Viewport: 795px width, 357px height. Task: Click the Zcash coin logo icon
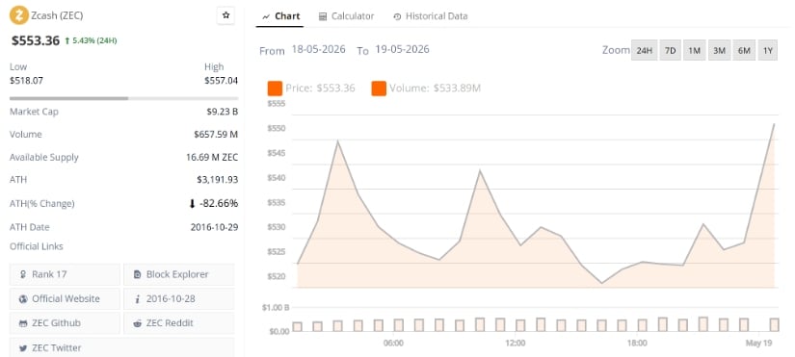[19, 15]
